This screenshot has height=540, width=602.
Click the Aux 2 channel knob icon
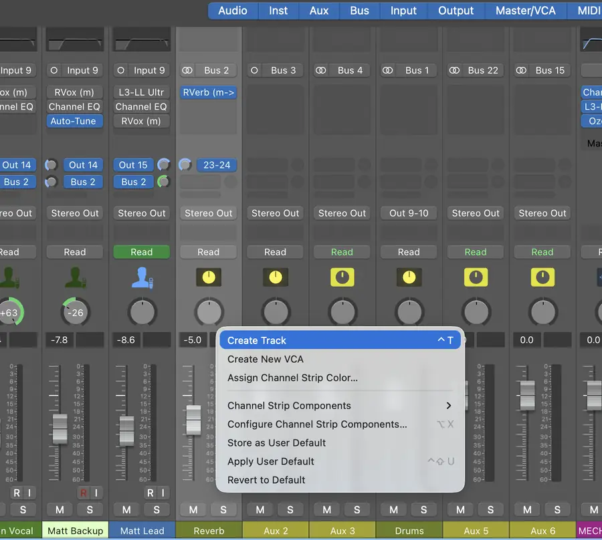pos(276,277)
